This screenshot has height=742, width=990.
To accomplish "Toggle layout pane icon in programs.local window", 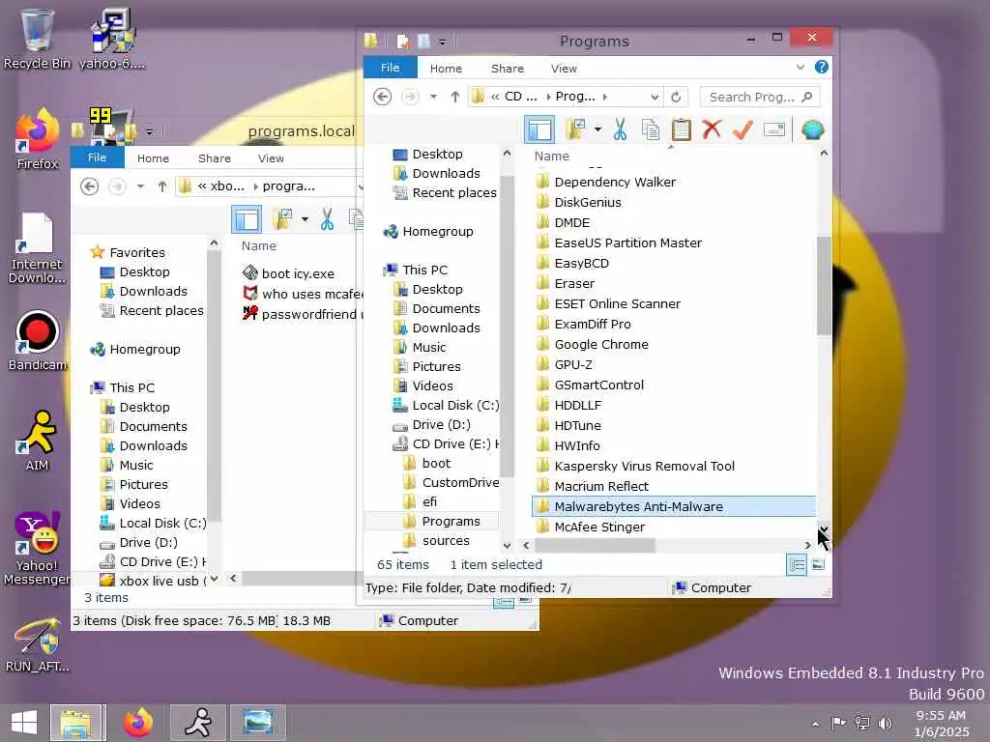I will [x=247, y=219].
